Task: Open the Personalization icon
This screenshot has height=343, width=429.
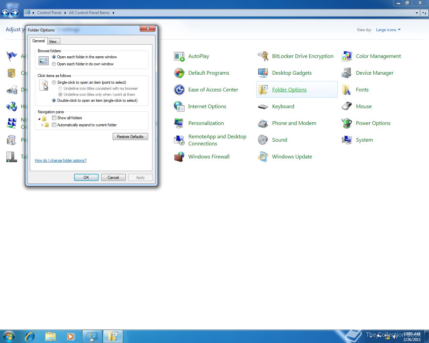Action: (x=179, y=123)
